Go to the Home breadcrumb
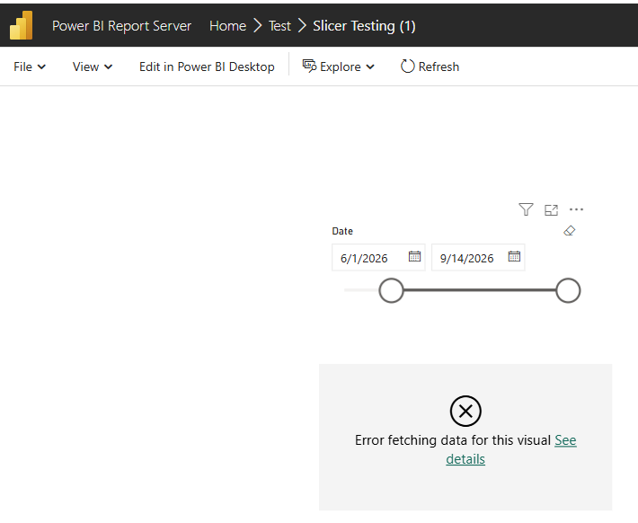Screen dimensions: 638x523 (x=227, y=26)
